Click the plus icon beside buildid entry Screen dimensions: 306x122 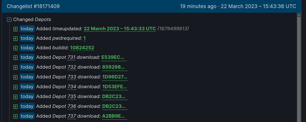click(x=15, y=48)
